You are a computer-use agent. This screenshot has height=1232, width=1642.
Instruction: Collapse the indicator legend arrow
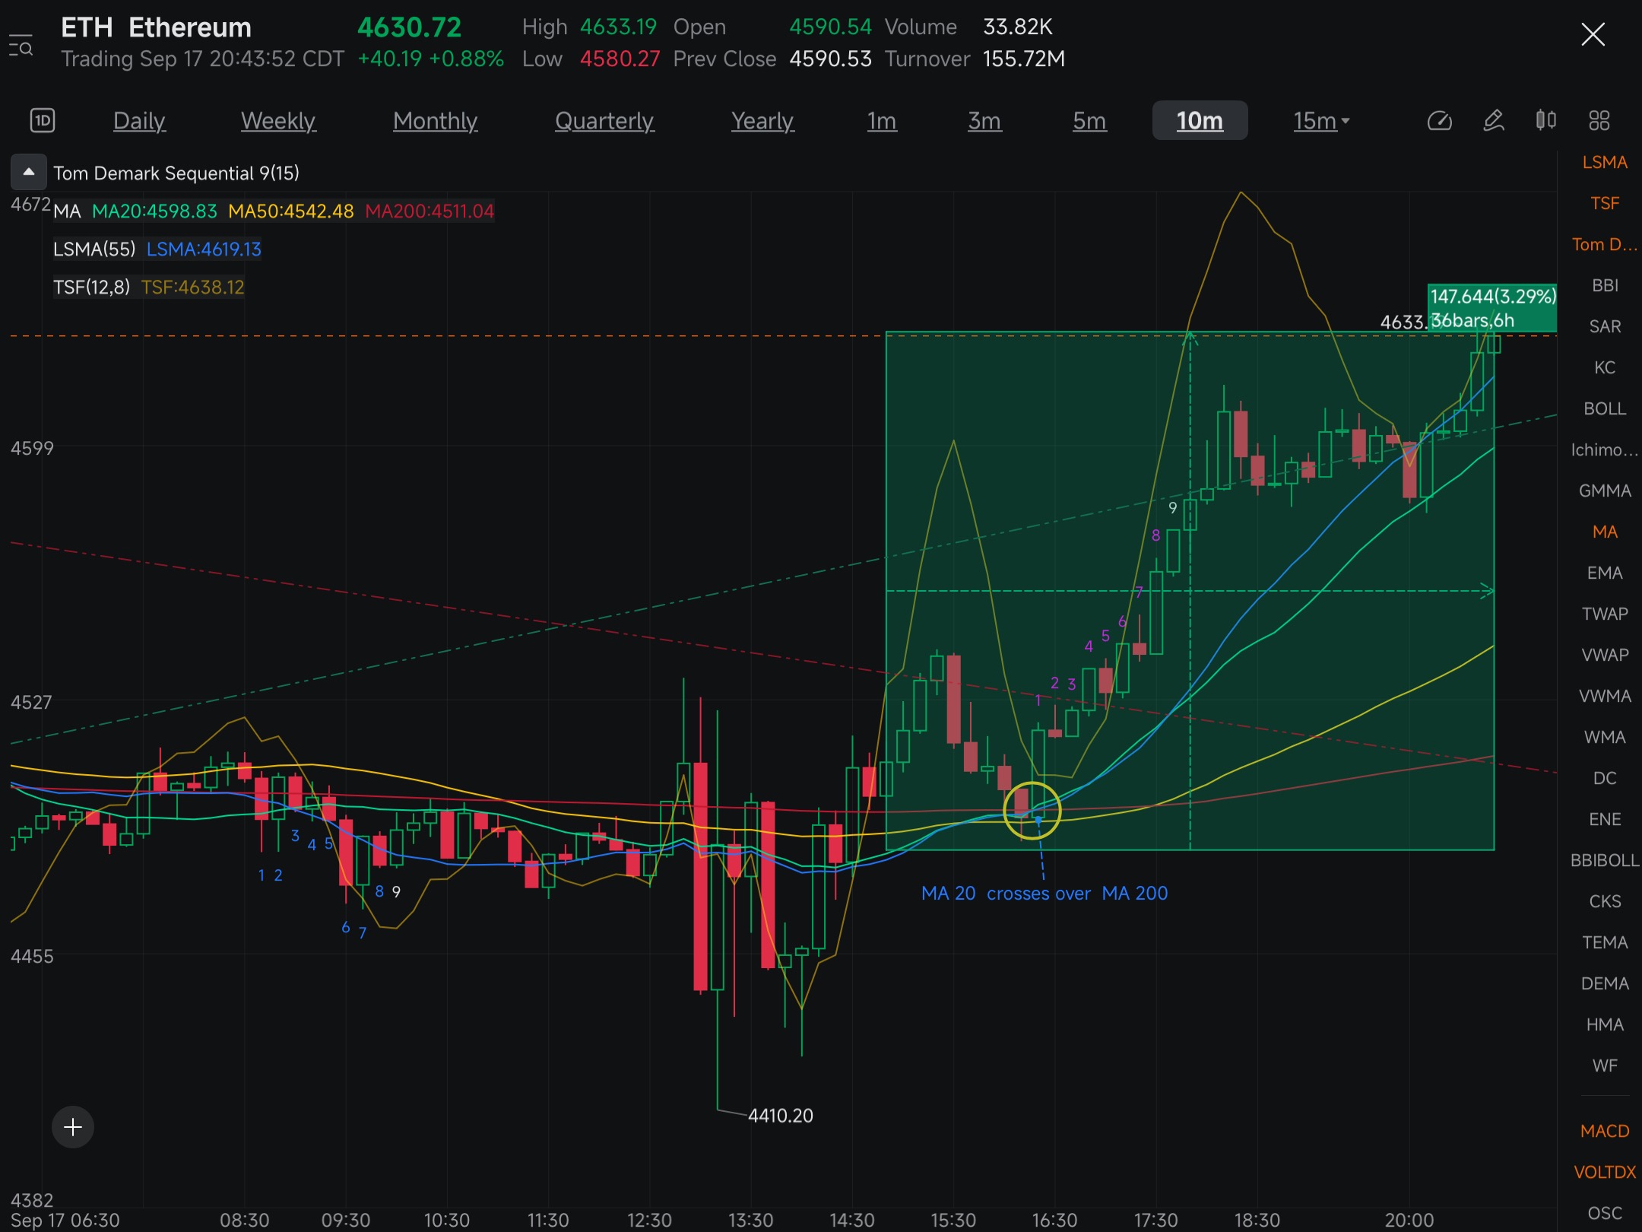(28, 173)
